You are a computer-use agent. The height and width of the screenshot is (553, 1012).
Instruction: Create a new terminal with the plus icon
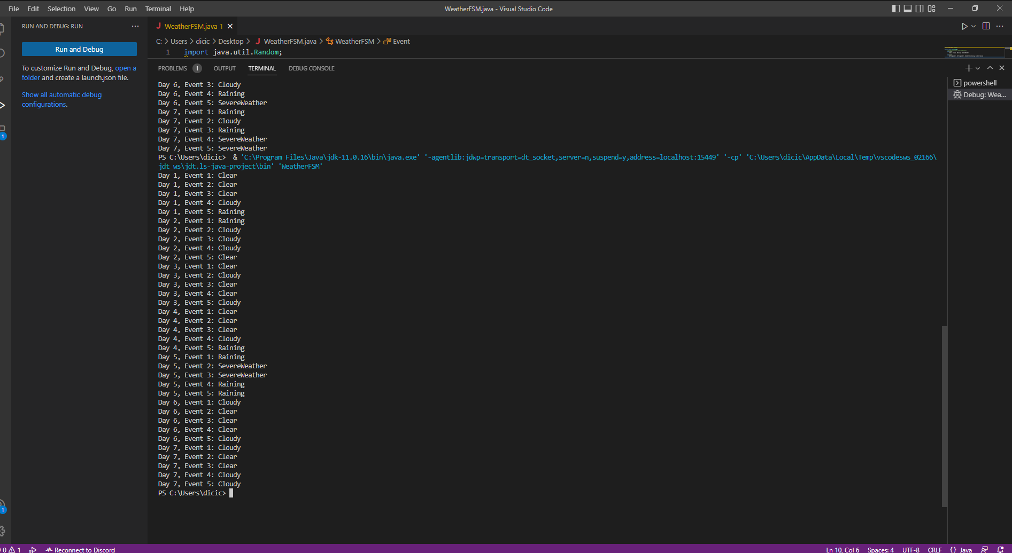coord(968,68)
